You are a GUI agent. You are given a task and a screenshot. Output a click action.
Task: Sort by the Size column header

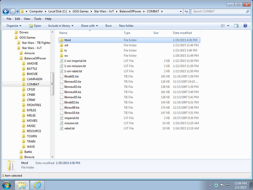click(x=156, y=33)
